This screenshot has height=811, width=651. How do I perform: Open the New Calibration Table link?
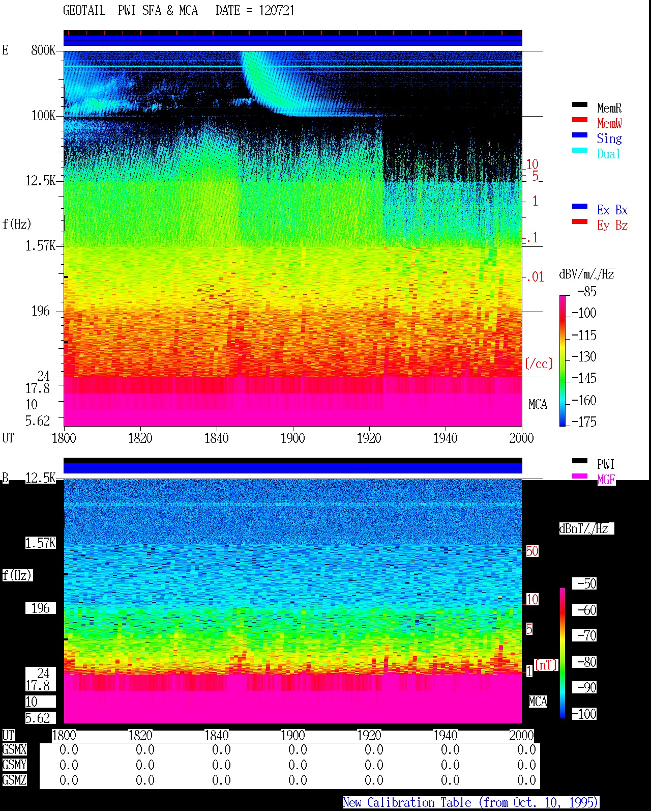tap(470, 803)
